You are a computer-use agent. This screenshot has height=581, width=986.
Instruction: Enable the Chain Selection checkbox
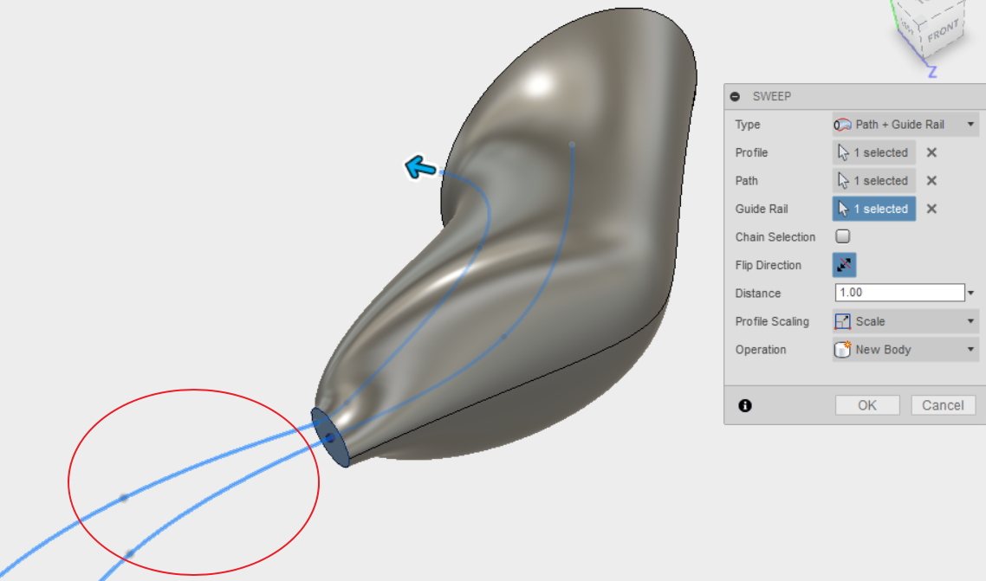(843, 236)
